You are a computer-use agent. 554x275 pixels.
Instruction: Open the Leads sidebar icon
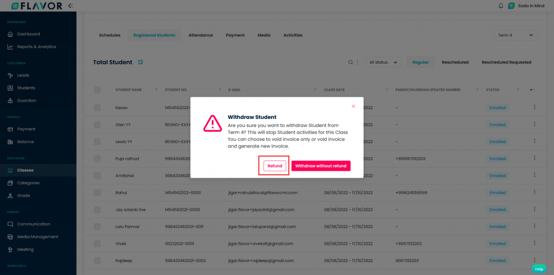pyautogui.click(x=10, y=75)
